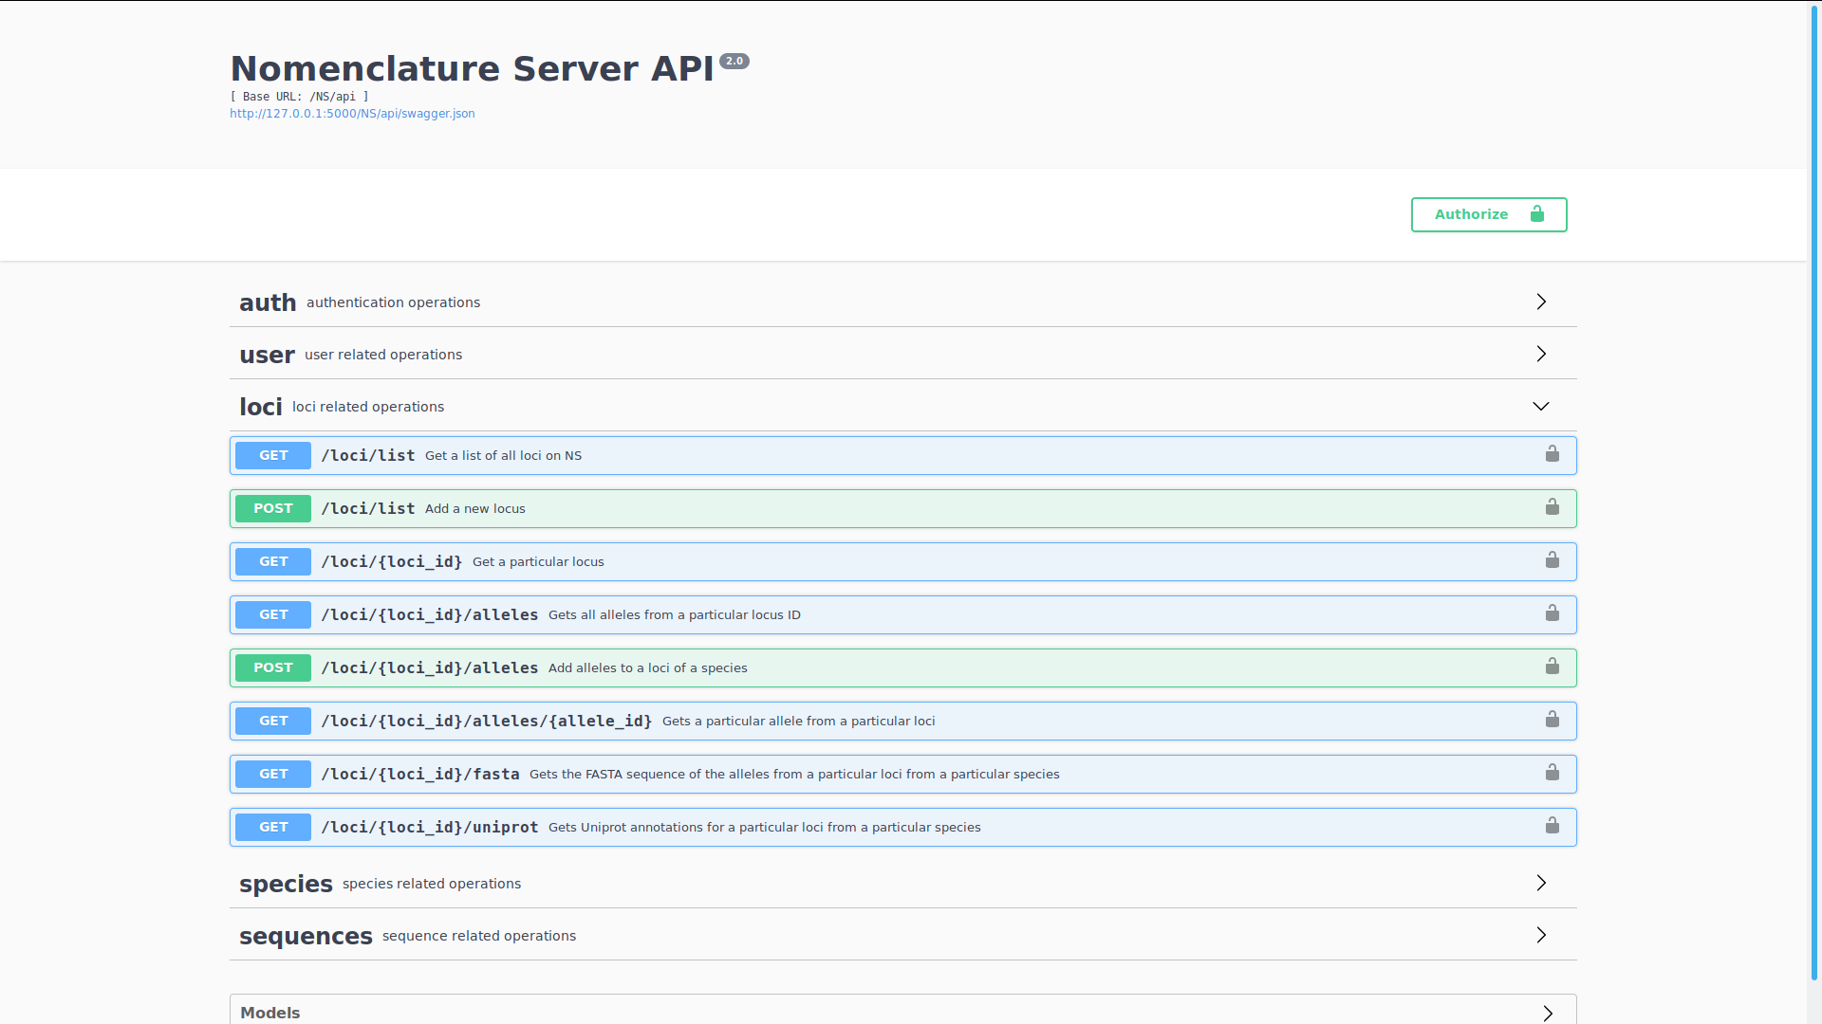Open the swagger.json link
This screenshot has width=1822, height=1024.
click(x=352, y=114)
